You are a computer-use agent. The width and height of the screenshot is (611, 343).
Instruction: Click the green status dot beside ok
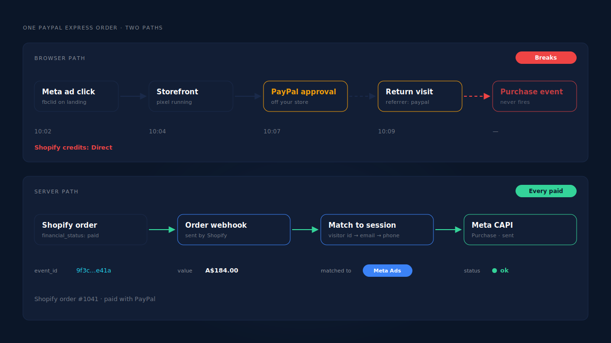click(495, 271)
